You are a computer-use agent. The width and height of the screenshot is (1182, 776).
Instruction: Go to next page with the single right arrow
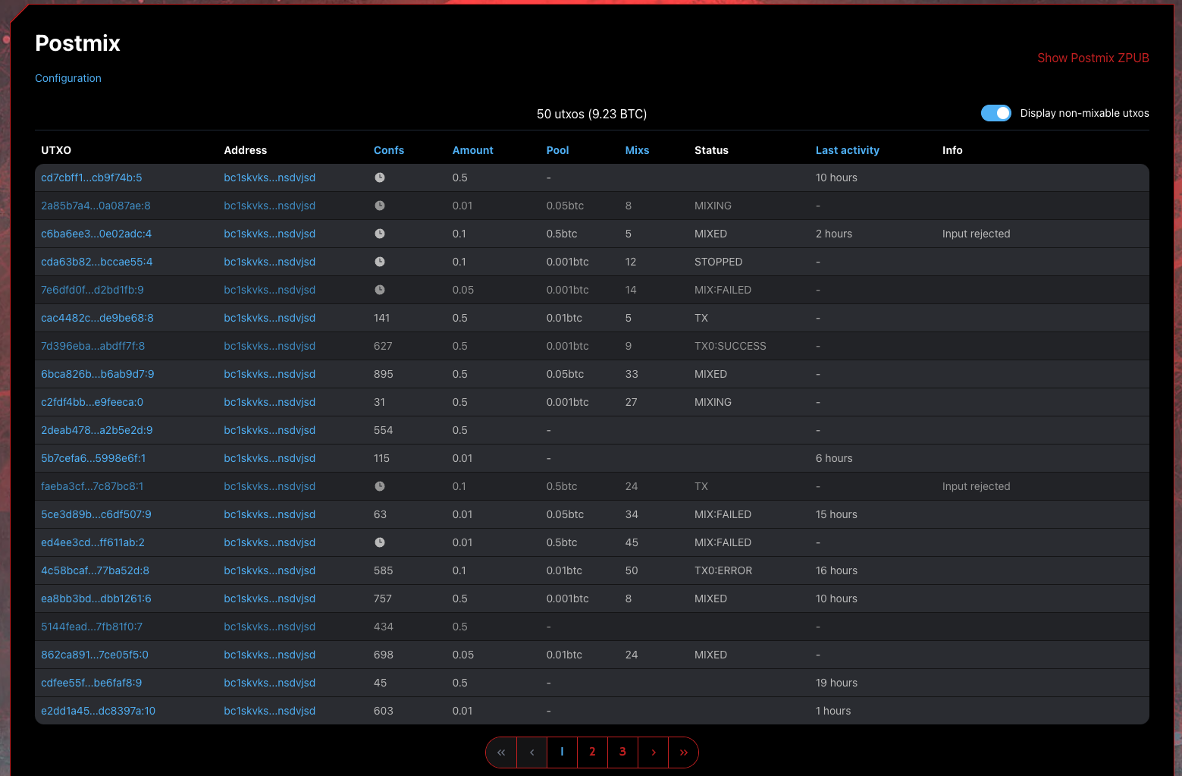point(654,752)
